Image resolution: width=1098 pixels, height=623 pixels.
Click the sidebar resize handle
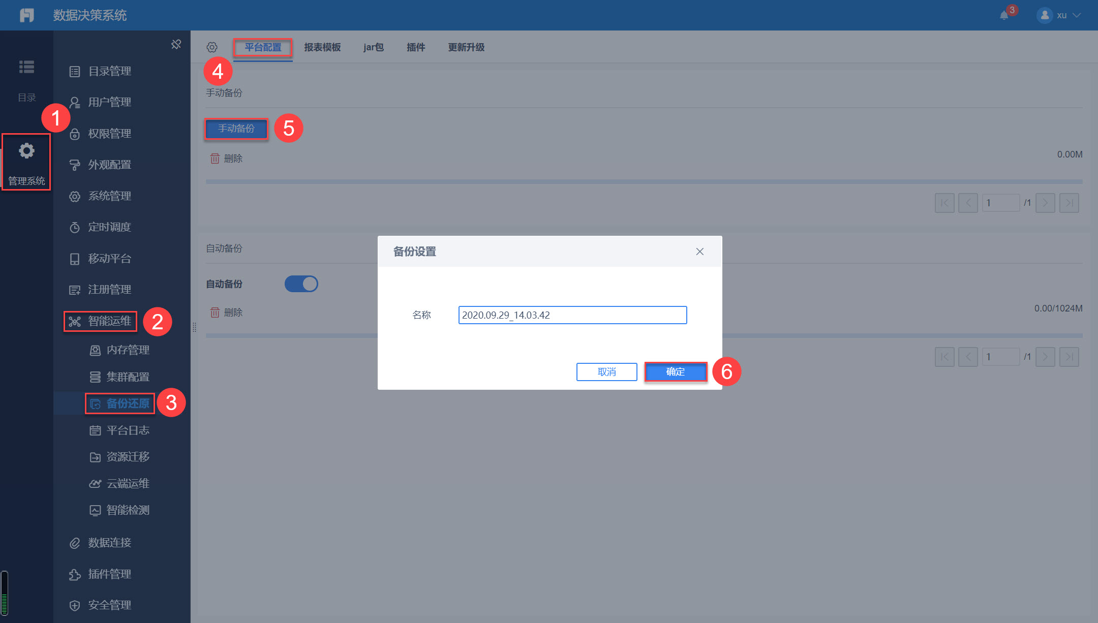click(194, 327)
